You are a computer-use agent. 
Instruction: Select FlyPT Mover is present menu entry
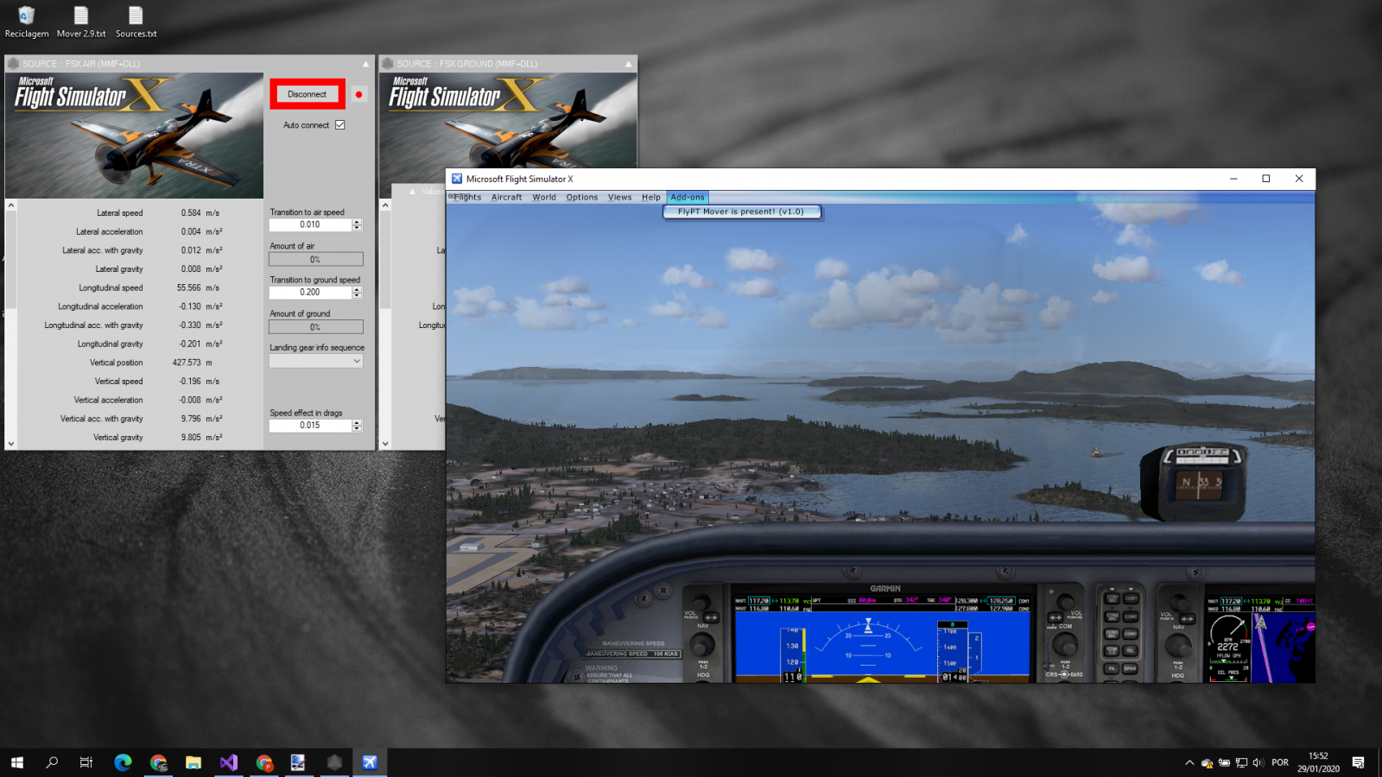click(741, 212)
